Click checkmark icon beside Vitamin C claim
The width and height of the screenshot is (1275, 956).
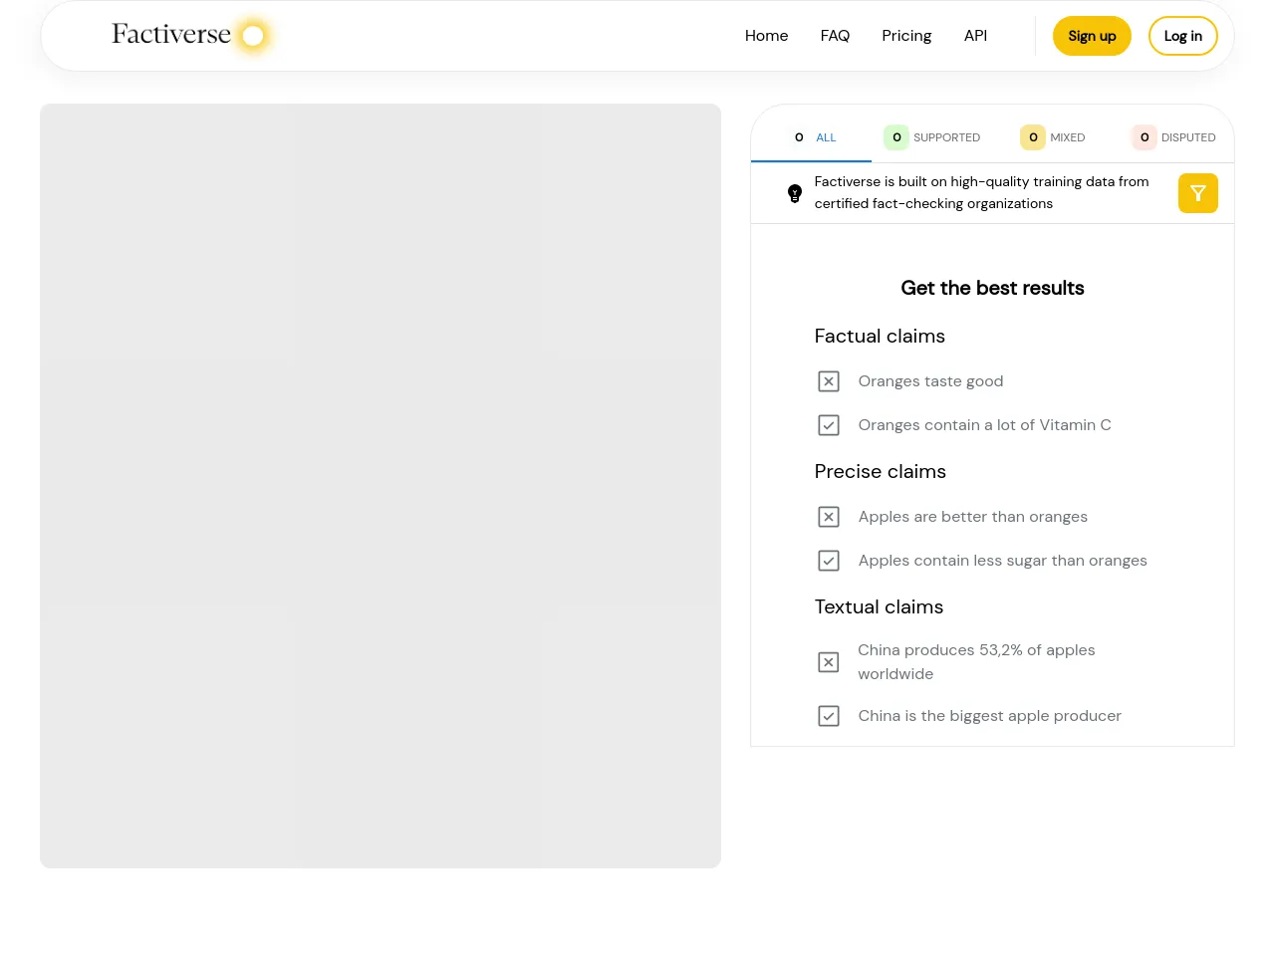pos(829,425)
